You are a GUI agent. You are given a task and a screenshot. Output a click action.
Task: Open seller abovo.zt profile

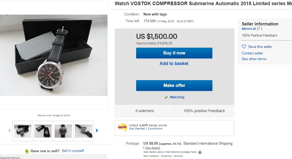[249, 28]
